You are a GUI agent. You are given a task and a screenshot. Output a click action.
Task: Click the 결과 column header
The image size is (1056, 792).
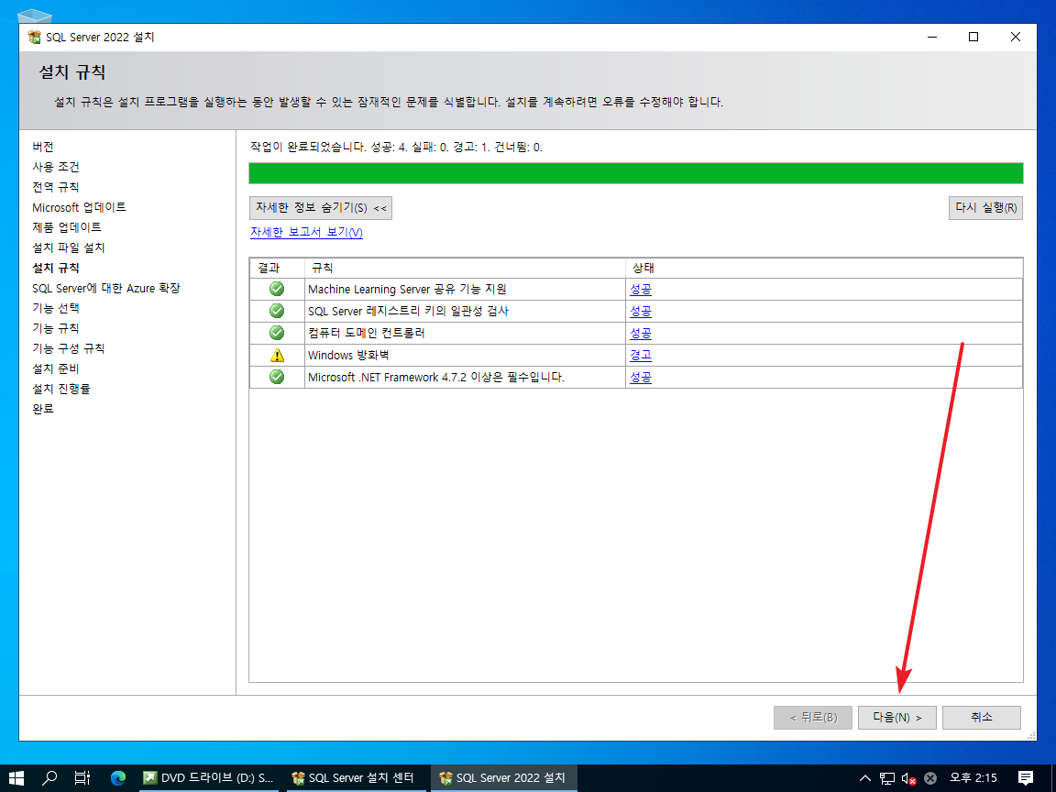coord(277,268)
